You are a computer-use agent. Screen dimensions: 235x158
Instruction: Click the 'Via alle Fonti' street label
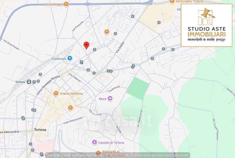[x=95, y=113]
